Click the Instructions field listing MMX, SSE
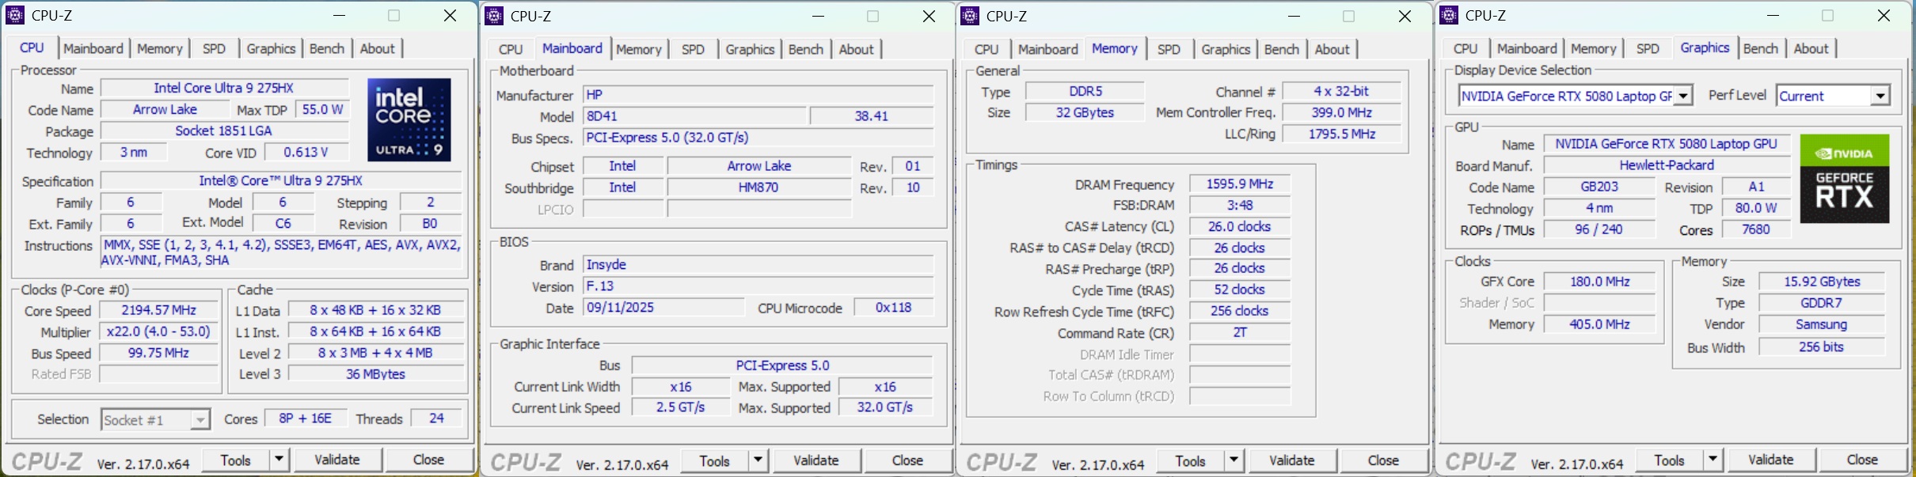 coord(281,252)
